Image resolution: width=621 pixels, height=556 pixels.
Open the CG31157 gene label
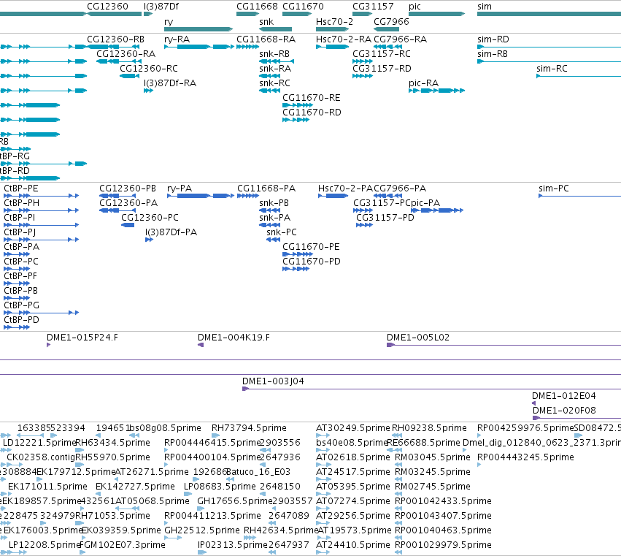tap(373, 7)
